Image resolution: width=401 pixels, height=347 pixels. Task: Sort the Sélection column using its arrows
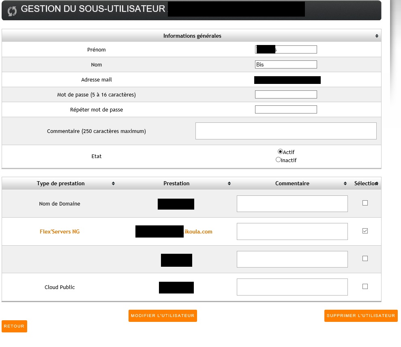coord(377,184)
